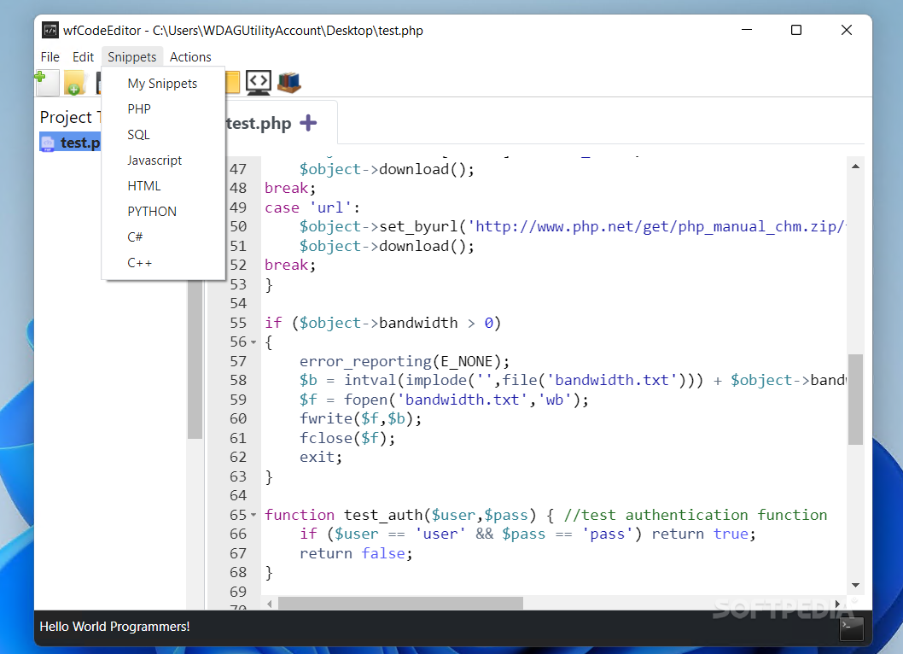Viewport: 903px width, 654px height.
Task: Click the '$object->download();' call on line 47
Action: tap(387, 169)
